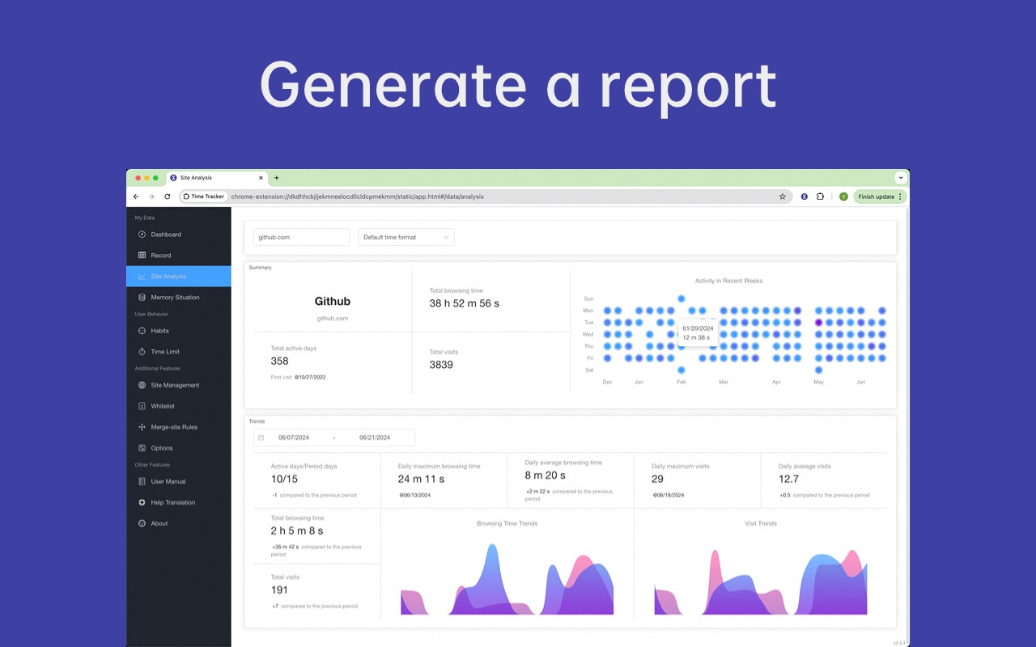This screenshot has width=1036, height=647.
Task: Open the Merge-site Rules tool
Action: pos(172,427)
